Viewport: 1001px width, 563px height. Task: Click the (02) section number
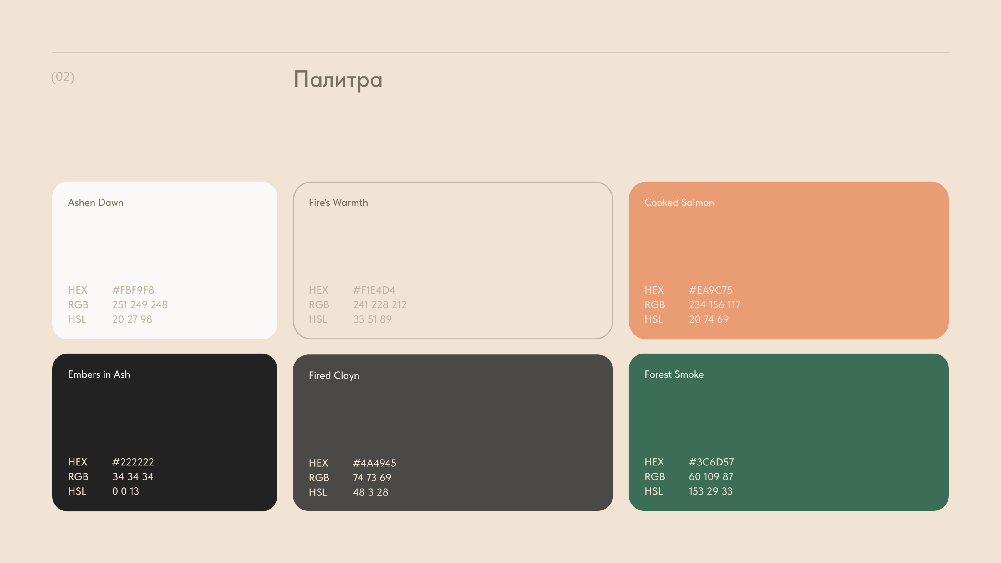(63, 77)
